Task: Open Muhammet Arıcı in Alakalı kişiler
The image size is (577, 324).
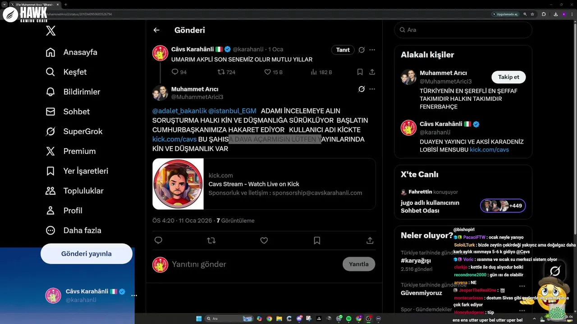Action: [443, 73]
